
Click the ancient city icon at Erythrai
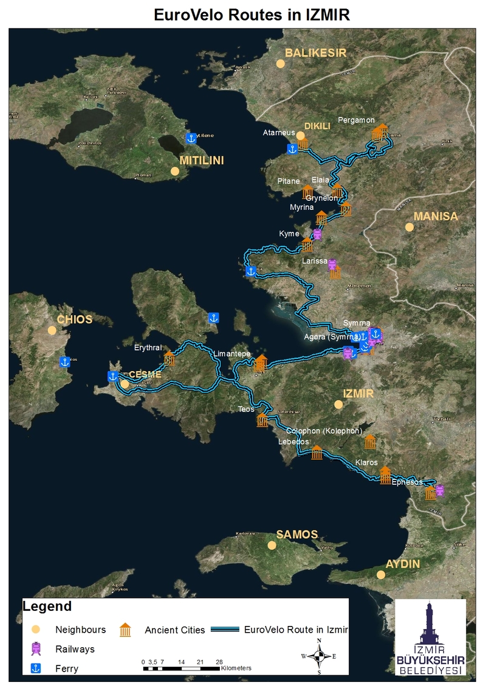169,358
